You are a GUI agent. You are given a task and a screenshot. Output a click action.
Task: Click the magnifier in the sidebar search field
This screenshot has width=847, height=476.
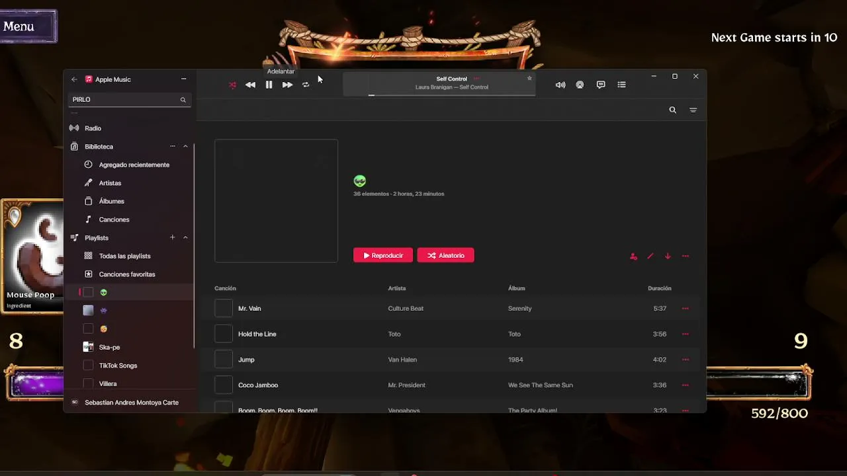click(183, 100)
